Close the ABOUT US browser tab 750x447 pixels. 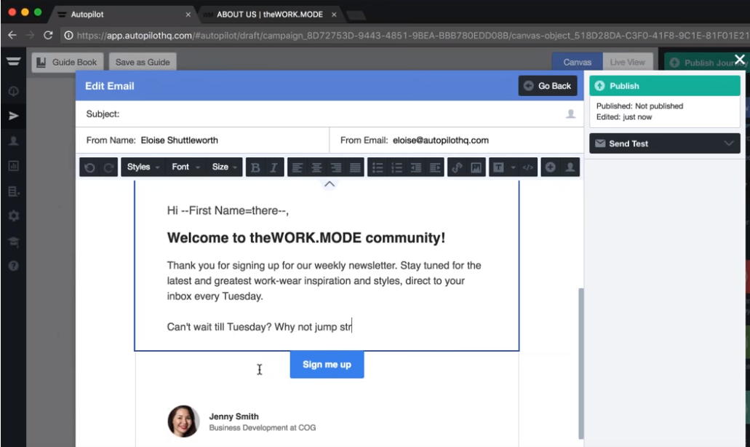click(x=334, y=15)
